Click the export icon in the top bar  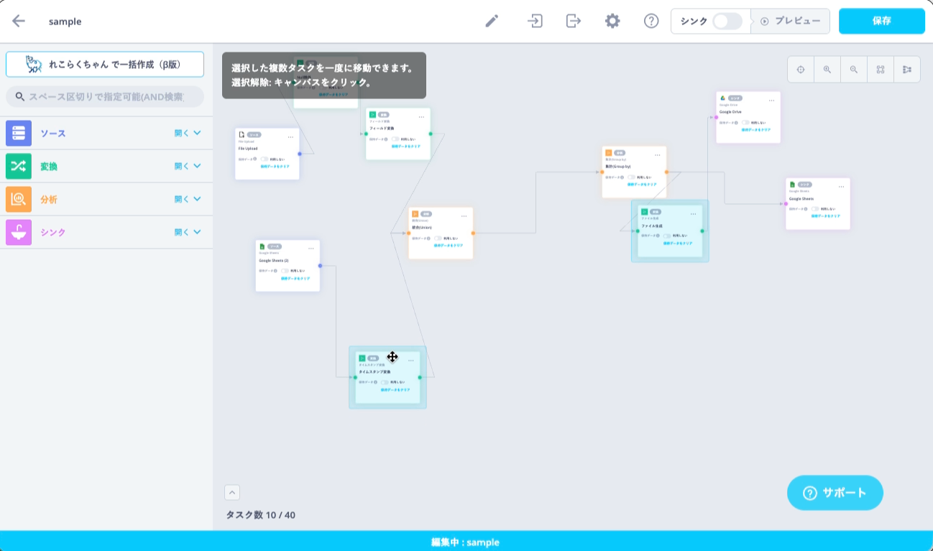click(573, 21)
